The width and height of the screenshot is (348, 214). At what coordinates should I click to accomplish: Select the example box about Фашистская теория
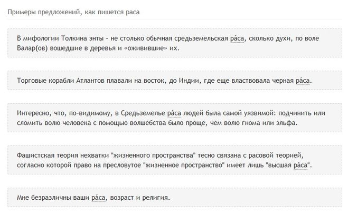(x=175, y=160)
